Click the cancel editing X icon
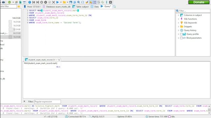This screenshot has width=211, height=118. coord(53,2)
